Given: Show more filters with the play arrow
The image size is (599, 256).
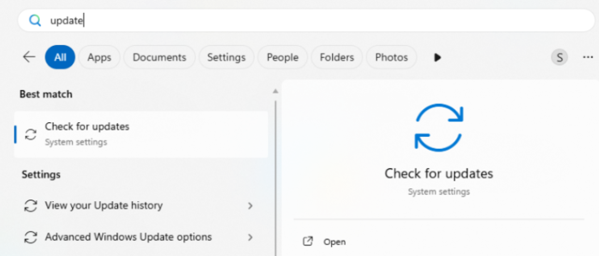Looking at the screenshot, I should point(437,57).
